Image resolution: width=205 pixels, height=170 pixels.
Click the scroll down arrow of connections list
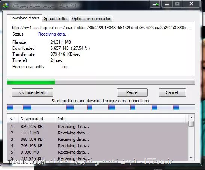[x=191, y=157]
